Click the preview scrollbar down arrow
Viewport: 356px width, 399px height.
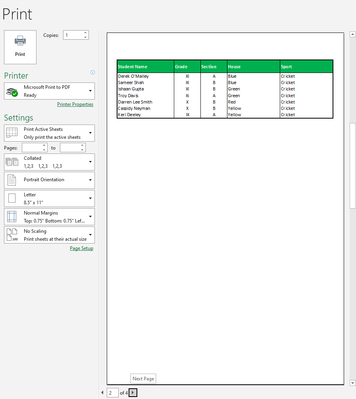click(x=352, y=383)
